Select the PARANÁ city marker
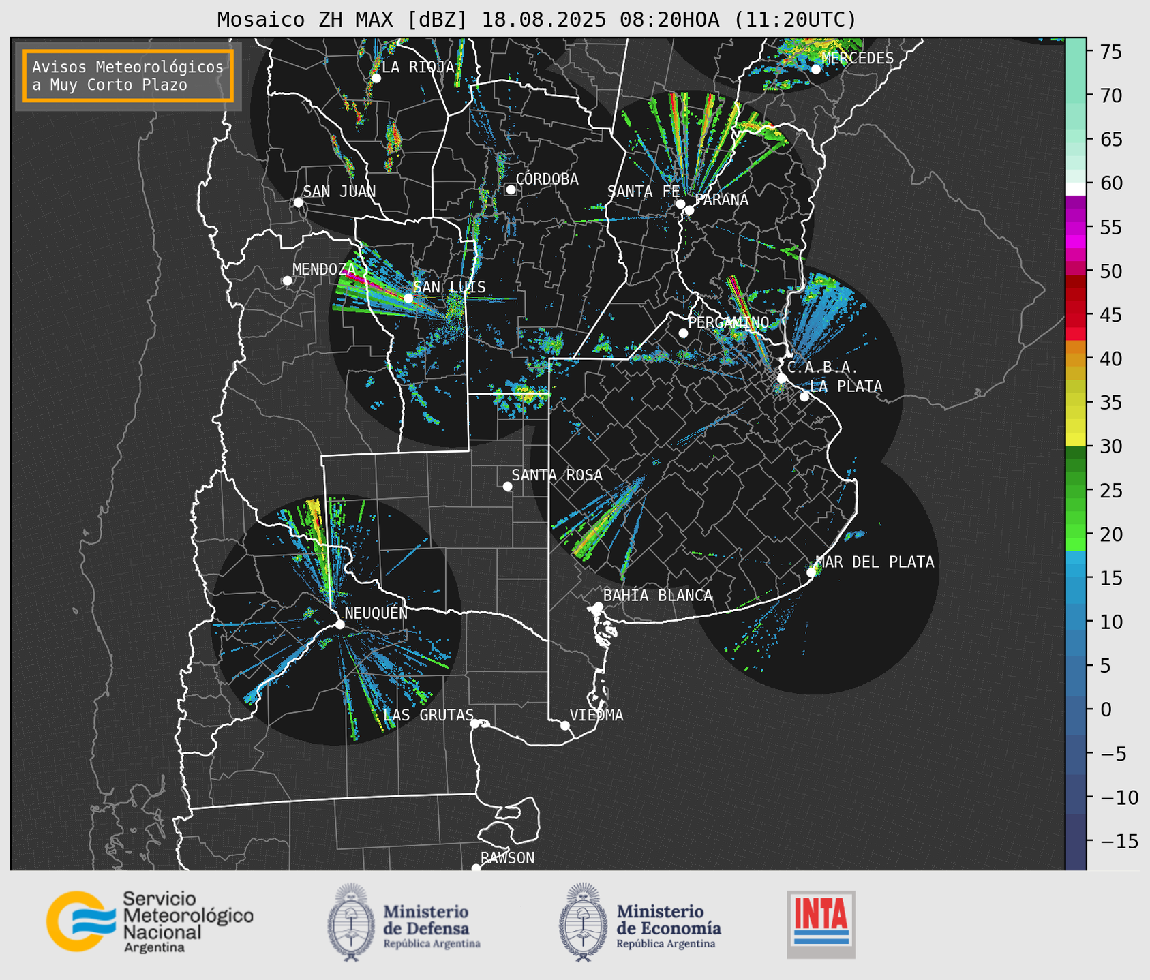This screenshot has width=1150, height=980. (689, 210)
